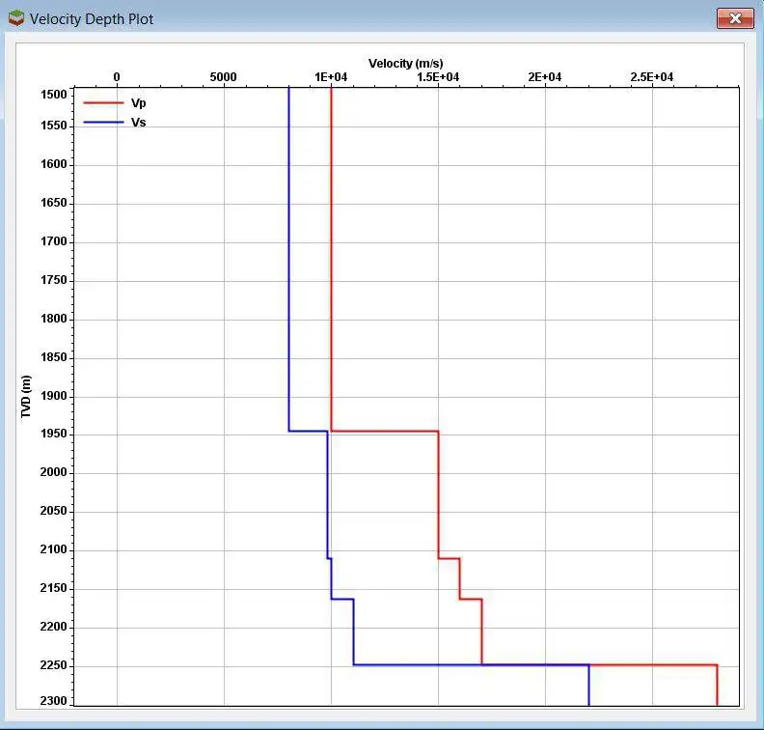Click the 1650 depth axis label
764x730 pixels.
click(x=54, y=203)
